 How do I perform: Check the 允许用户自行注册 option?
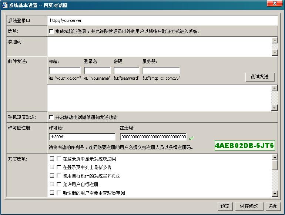coord(58,184)
